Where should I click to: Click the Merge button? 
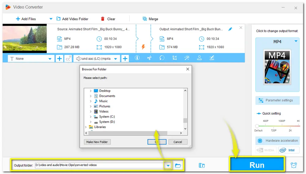coord(150,19)
